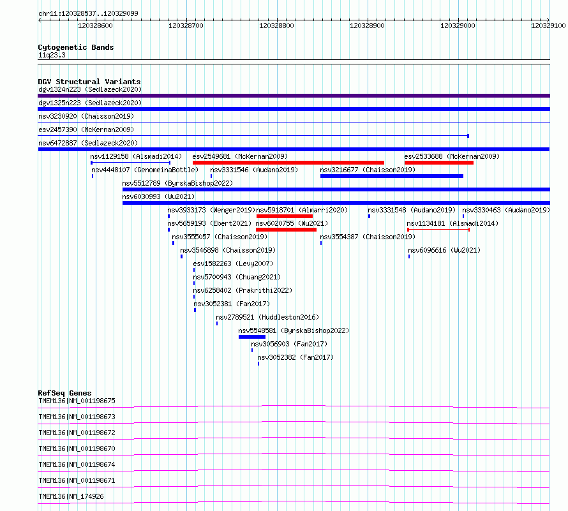This screenshot has height=511, width=568.
Task: Click TMEM136|NM_001198671 transcript label
Action: pos(77,480)
